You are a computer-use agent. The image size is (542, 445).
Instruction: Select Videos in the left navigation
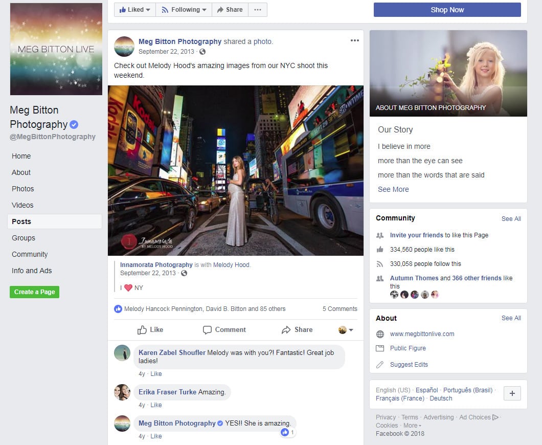click(x=23, y=205)
